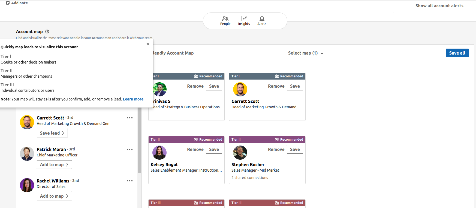This screenshot has width=476, height=208.
Task: Expand Add to map for Patrick Moran
Action: [x=54, y=165]
